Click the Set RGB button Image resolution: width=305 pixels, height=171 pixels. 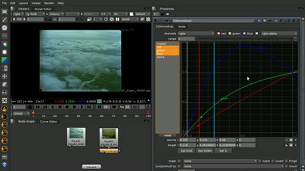coord(186,151)
